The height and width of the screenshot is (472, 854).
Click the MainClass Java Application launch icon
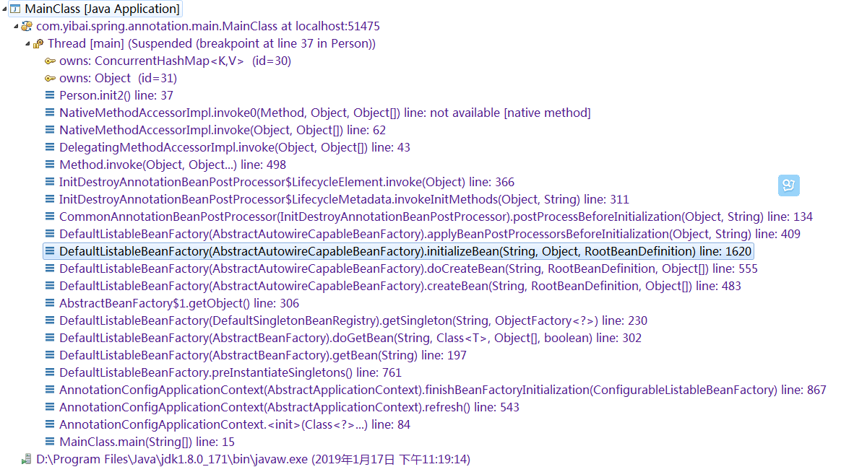pyautogui.click(x=16, y=9)
